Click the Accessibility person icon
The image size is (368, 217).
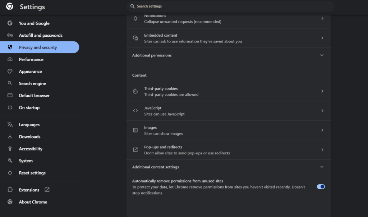10,149
